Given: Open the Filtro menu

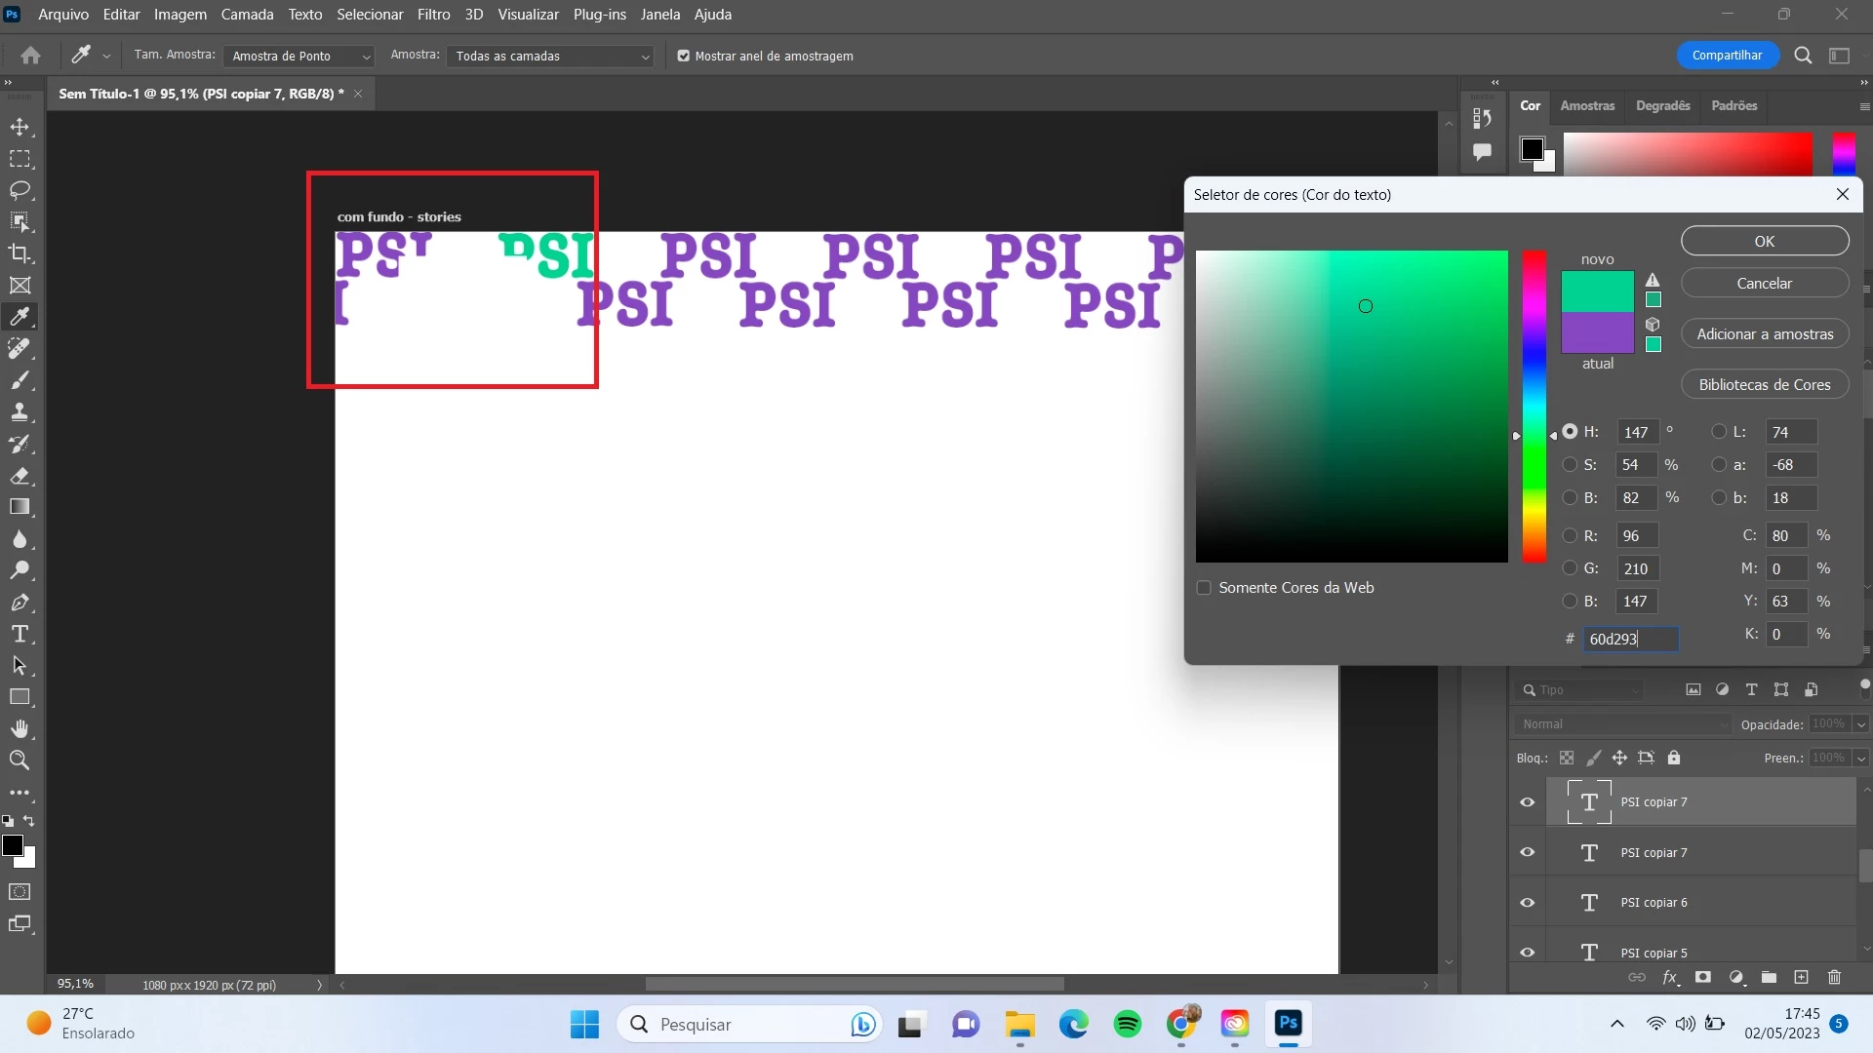Looking at the screenshot, I should (x=433, y=15).
